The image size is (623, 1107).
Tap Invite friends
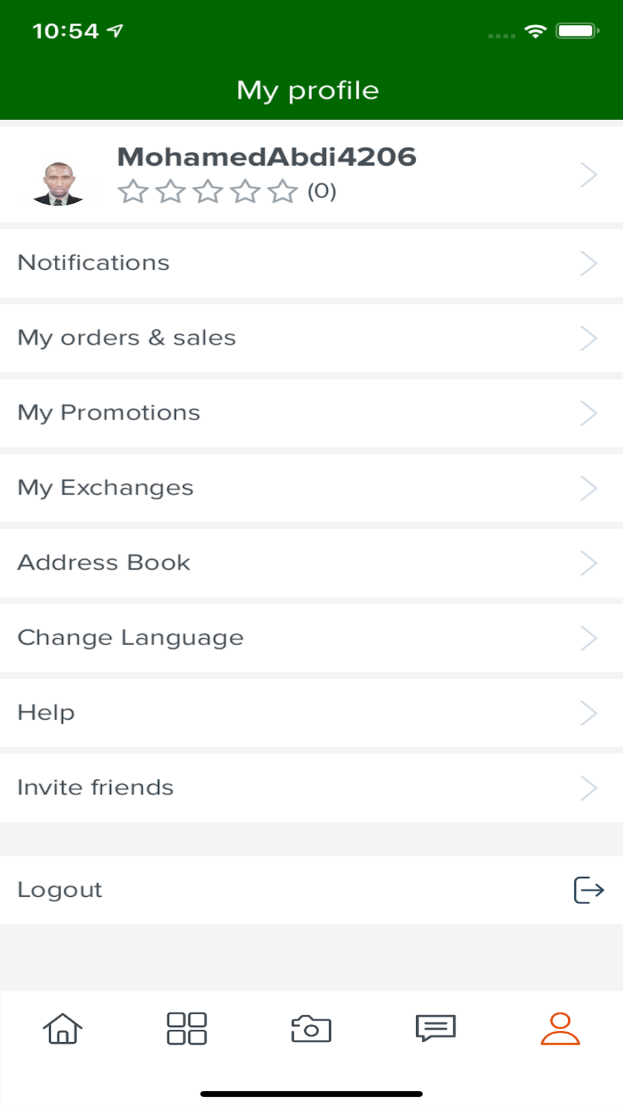pyautogui.click(x=95, y=788)
